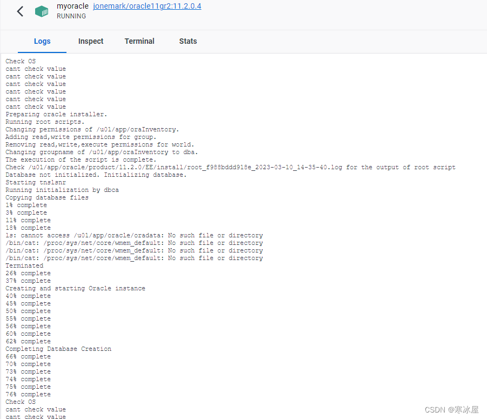Click 'Running initialization by dbca' line
This screenshot has height=419, width=487.
click(x=62, y=190)
